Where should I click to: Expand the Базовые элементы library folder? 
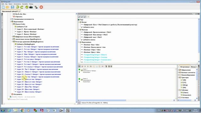point(178,73)
